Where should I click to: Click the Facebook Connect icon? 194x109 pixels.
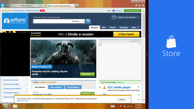tap(114, 11)
